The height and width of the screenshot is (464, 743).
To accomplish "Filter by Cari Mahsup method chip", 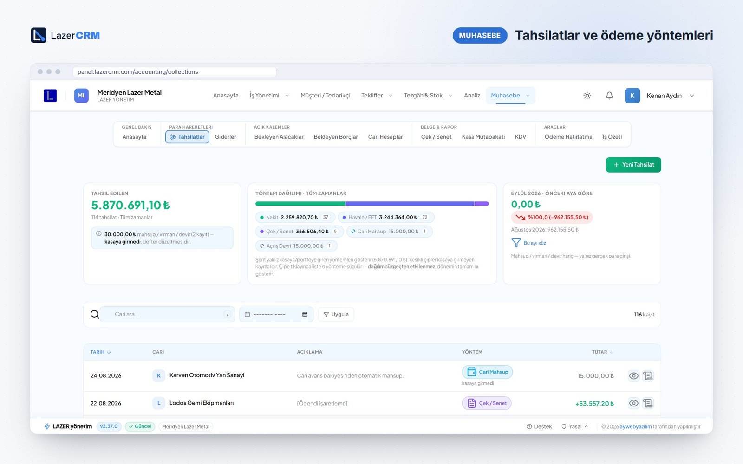I will [x=390, y=232].
